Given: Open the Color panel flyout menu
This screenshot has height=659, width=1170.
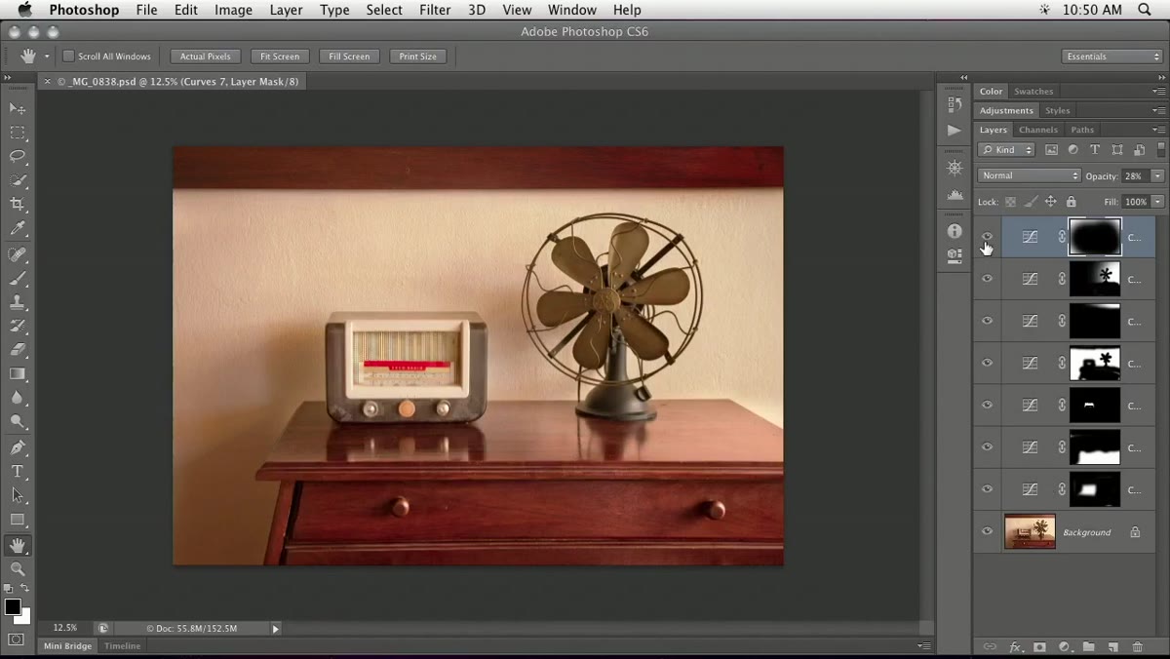Looking at the screenshot, I should coord(1158,92).
